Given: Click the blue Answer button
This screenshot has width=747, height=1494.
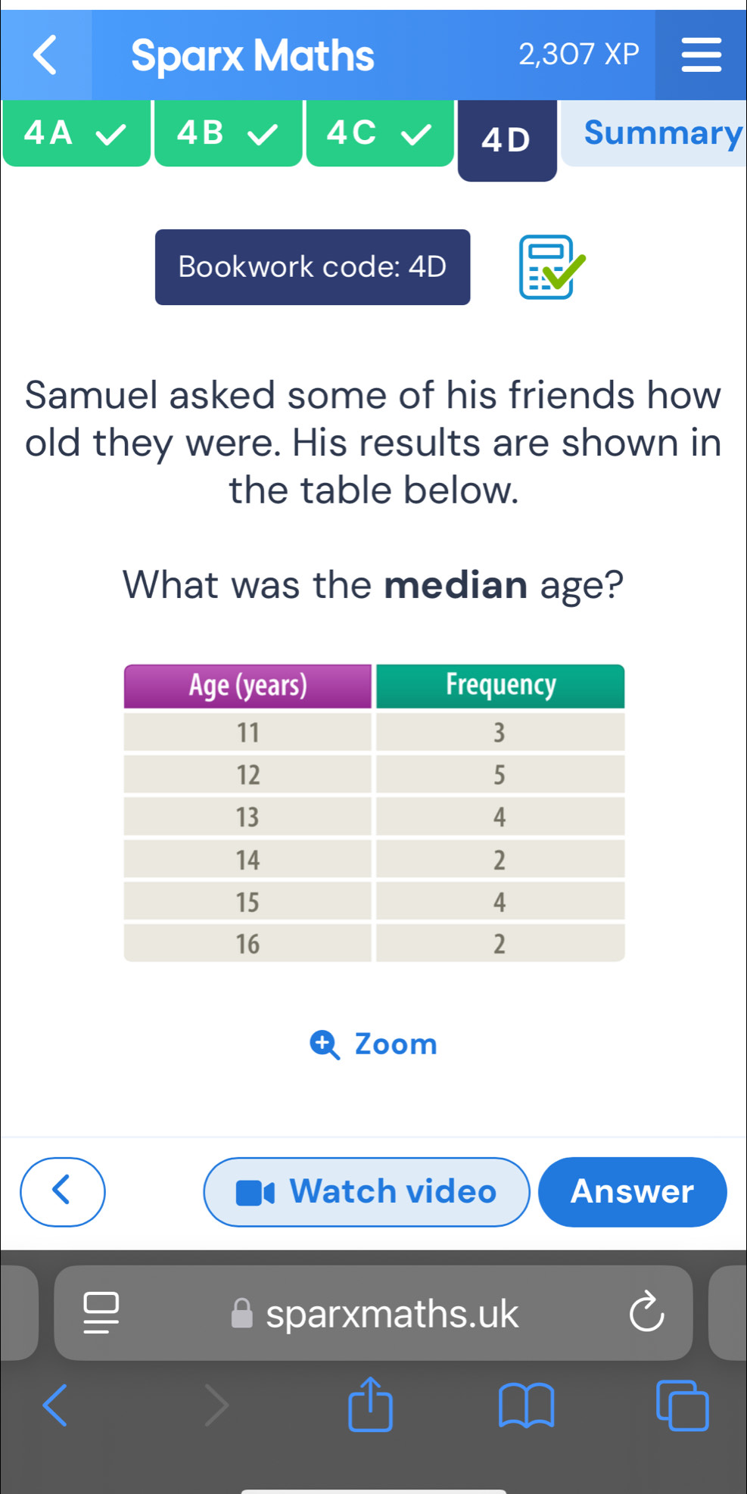Looking at the screenshot, I should (633, 1192).
